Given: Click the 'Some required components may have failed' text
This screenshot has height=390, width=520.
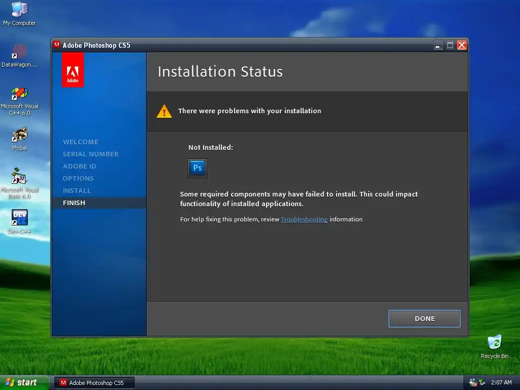Looking at the screenshot, I should tap(299, 199).
